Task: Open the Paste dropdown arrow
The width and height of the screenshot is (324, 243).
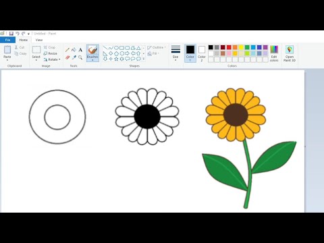Action: (7, 60)
